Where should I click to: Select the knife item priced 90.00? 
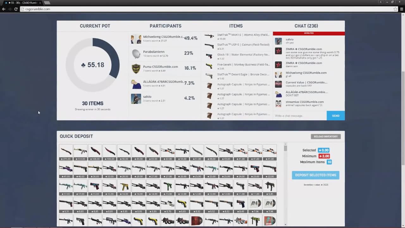pos(124,153)
